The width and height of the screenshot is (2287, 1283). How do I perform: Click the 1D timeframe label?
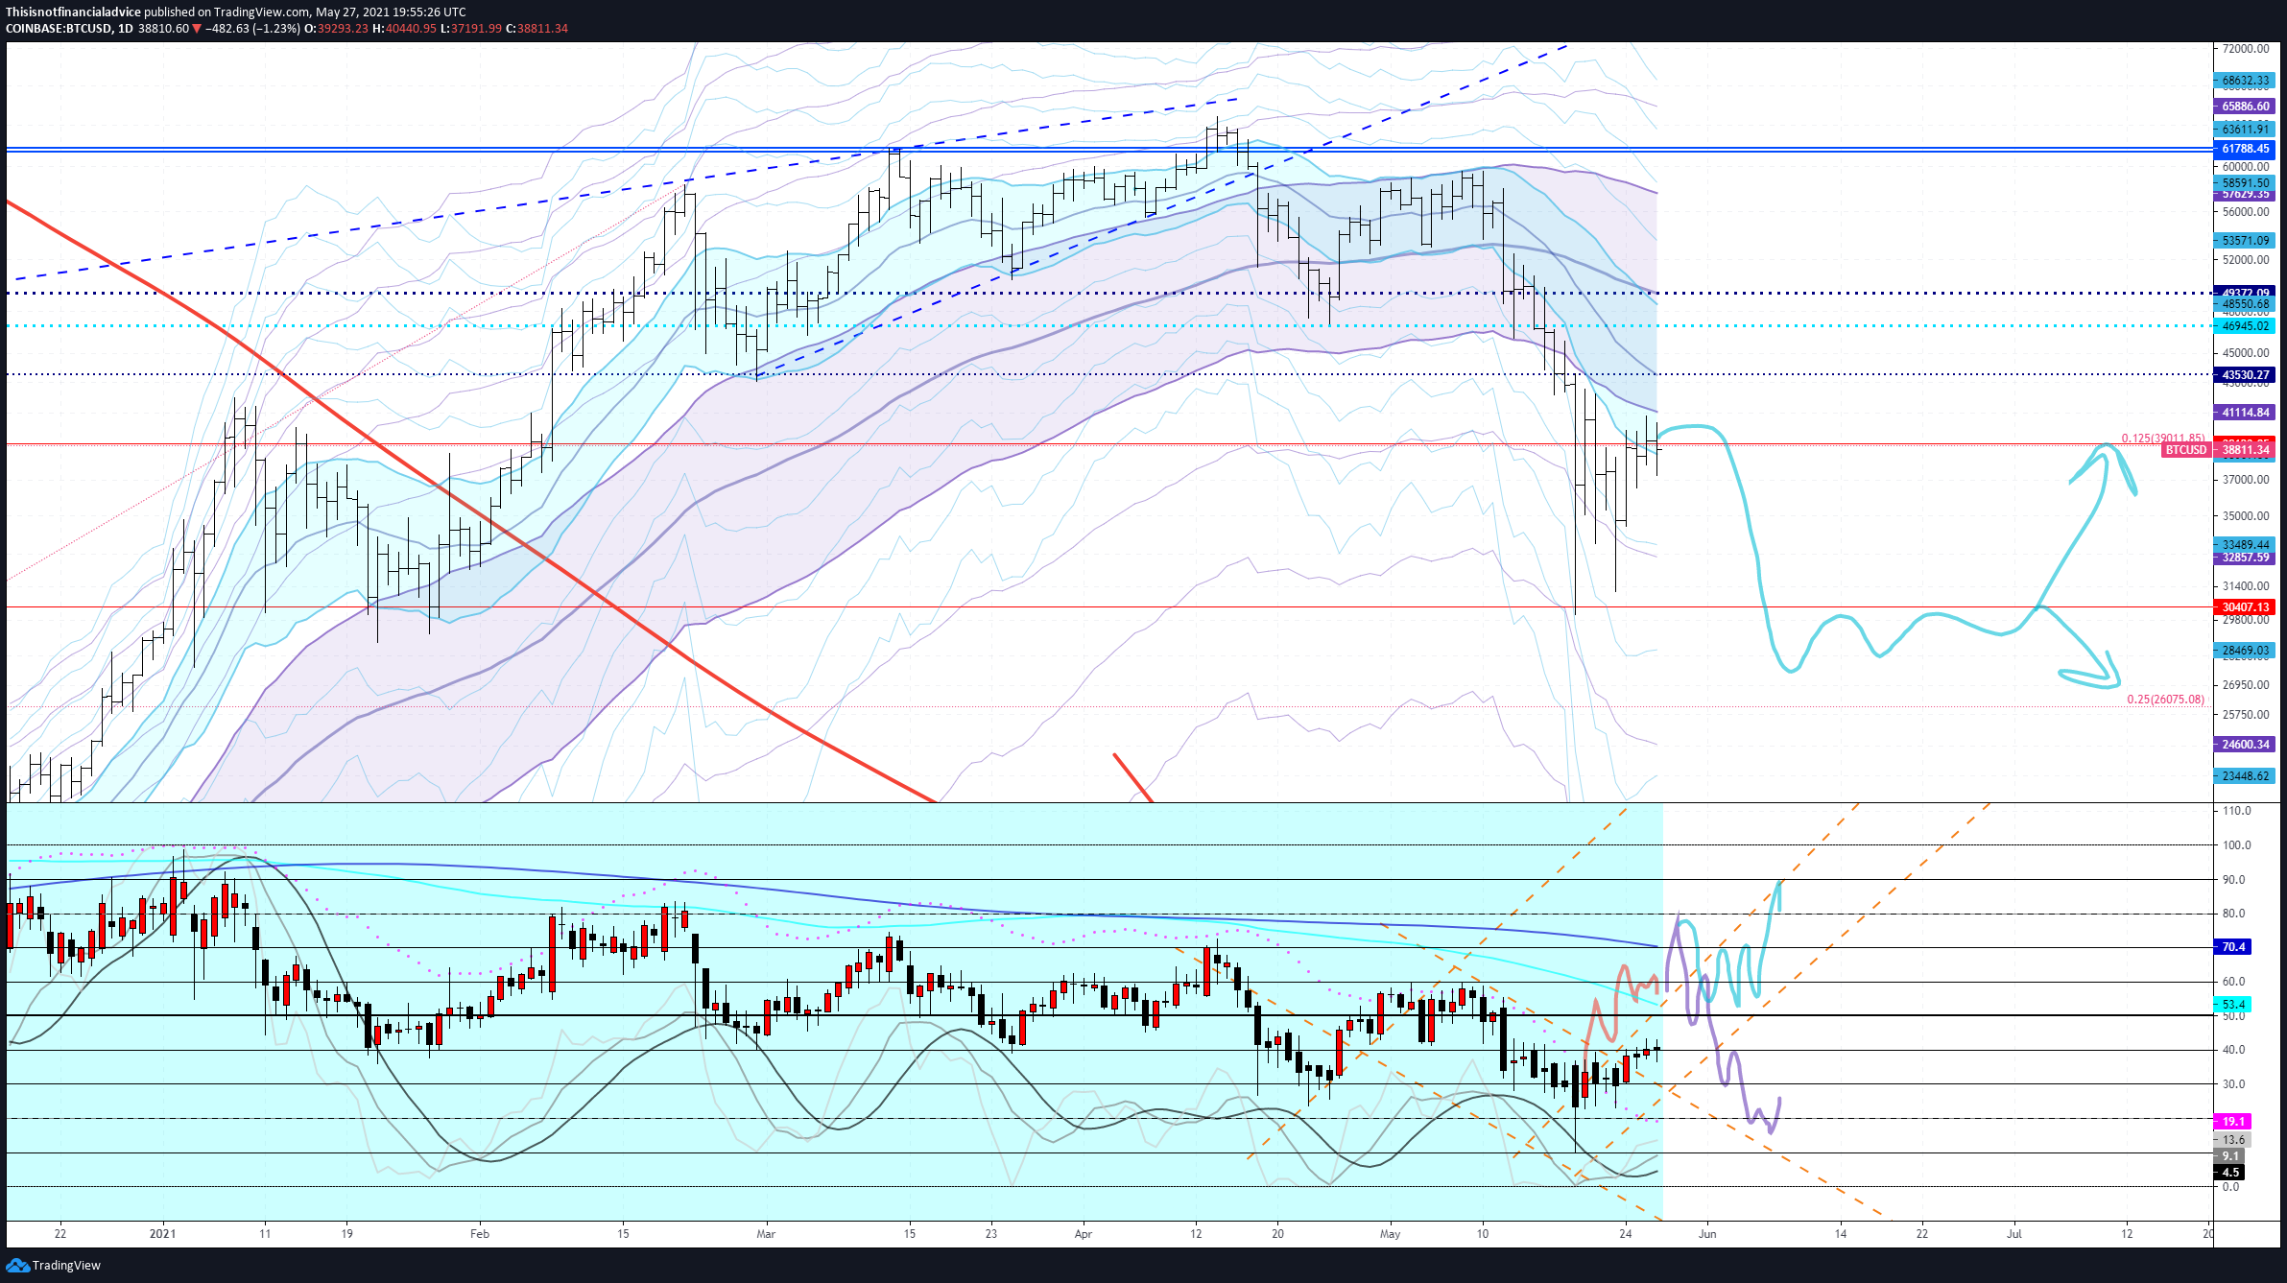[126, 29]
